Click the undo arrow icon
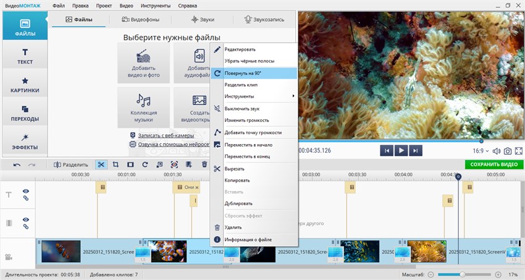525x280 pixels. [17, 165]
